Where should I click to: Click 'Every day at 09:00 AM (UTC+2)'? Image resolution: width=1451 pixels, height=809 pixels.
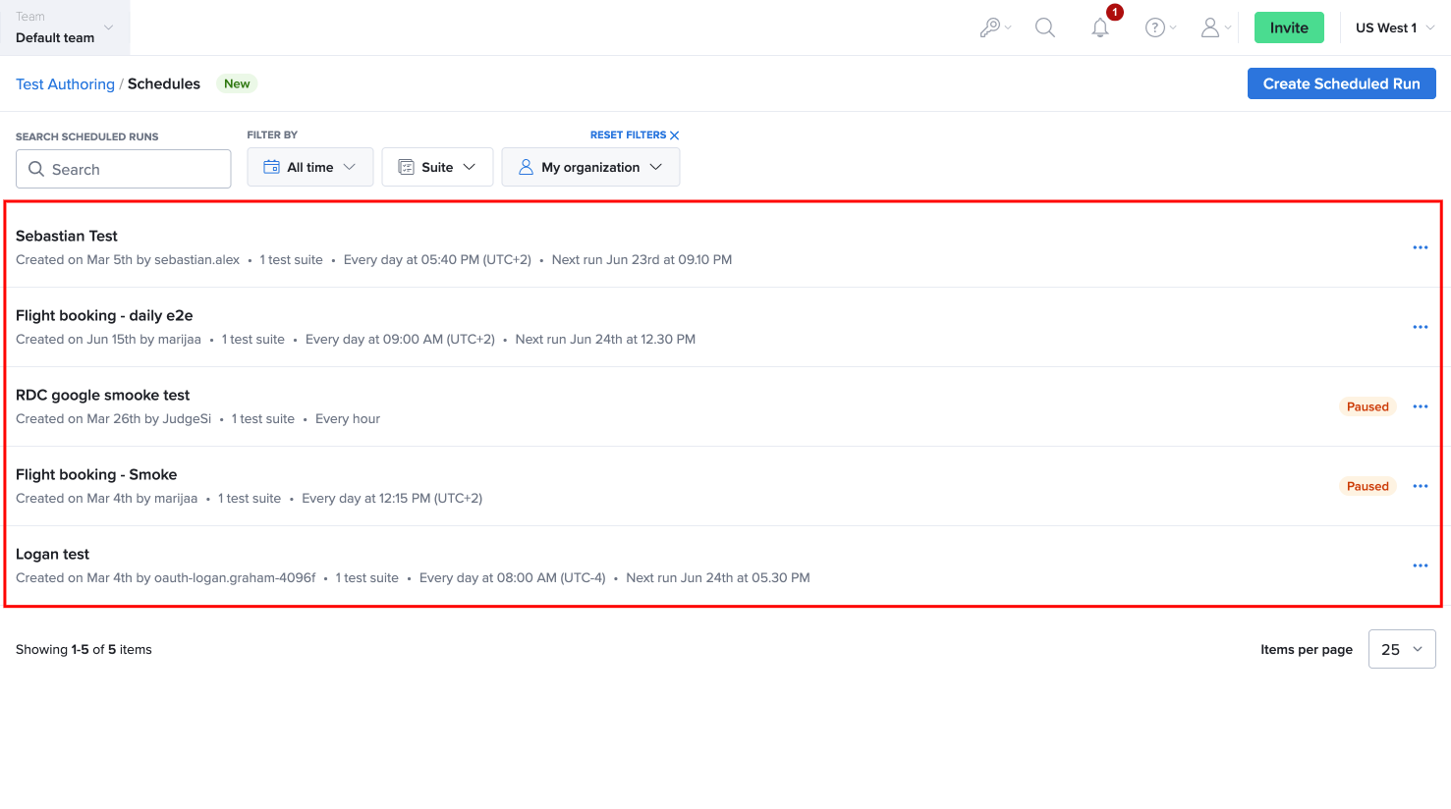pos(400,340)
